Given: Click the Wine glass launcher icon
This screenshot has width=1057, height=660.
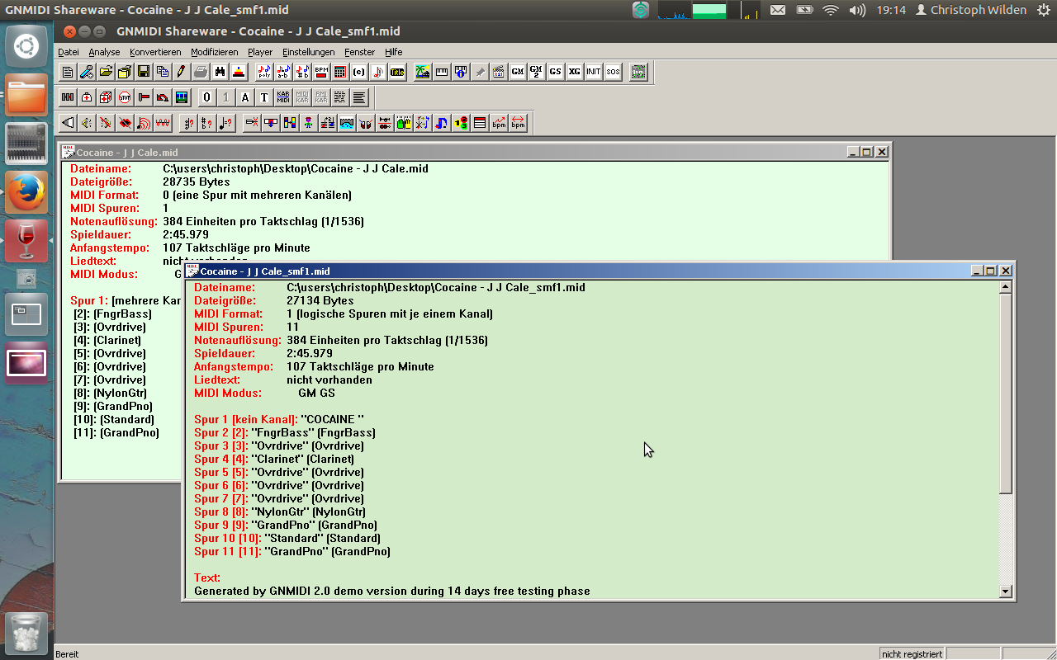Looking at the screenshot, I should [x=26, y=243].
